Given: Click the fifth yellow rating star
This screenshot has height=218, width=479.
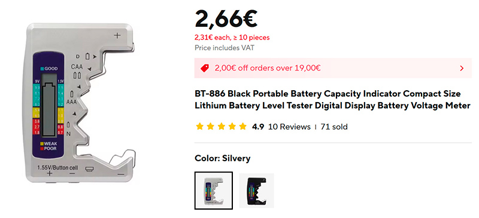Looking at the screenshot, I should click(x=243, y=127).
